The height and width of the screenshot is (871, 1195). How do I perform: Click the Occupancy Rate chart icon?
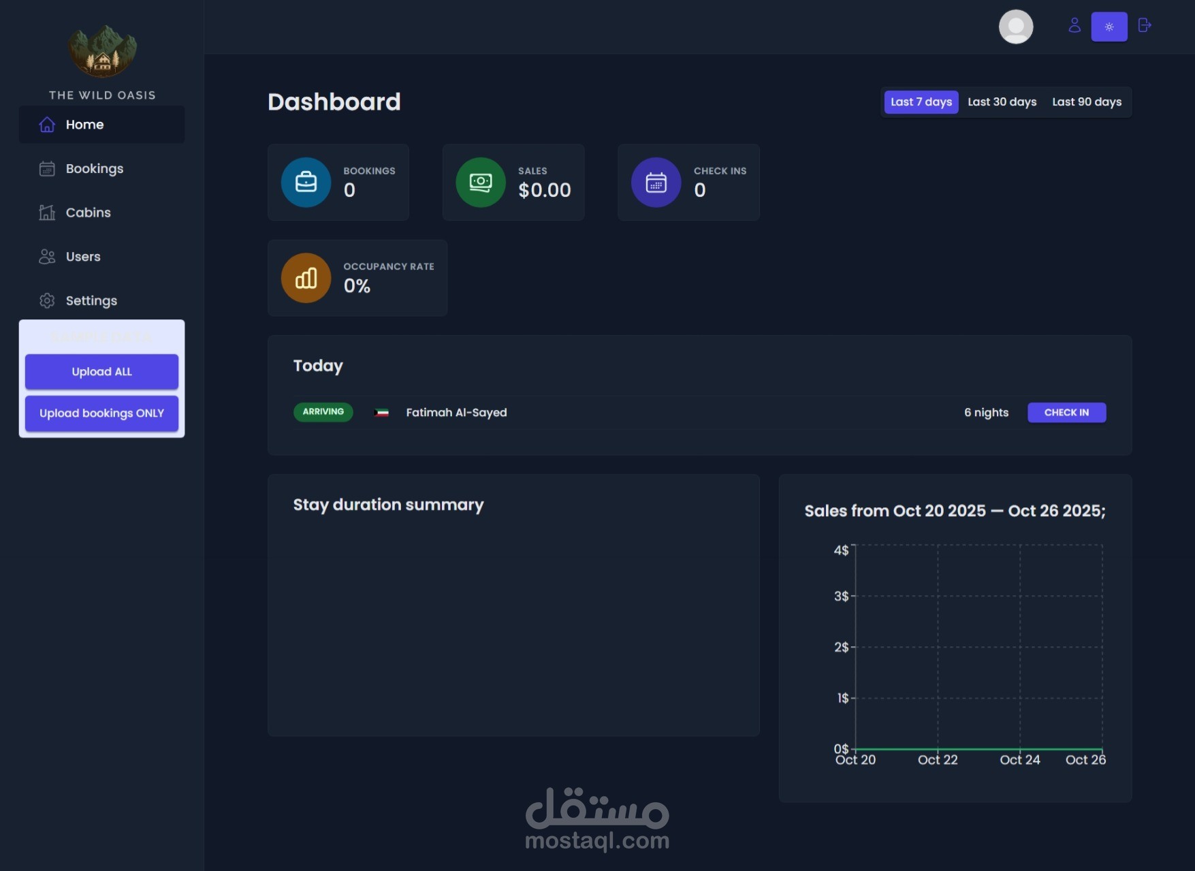coord(305,278)
